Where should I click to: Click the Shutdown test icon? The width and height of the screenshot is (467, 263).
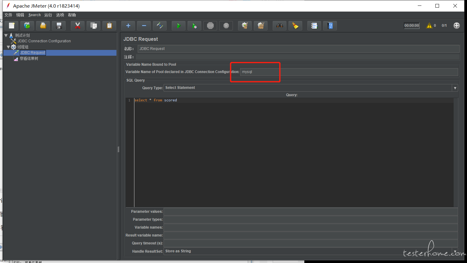(x=226, y=26)
